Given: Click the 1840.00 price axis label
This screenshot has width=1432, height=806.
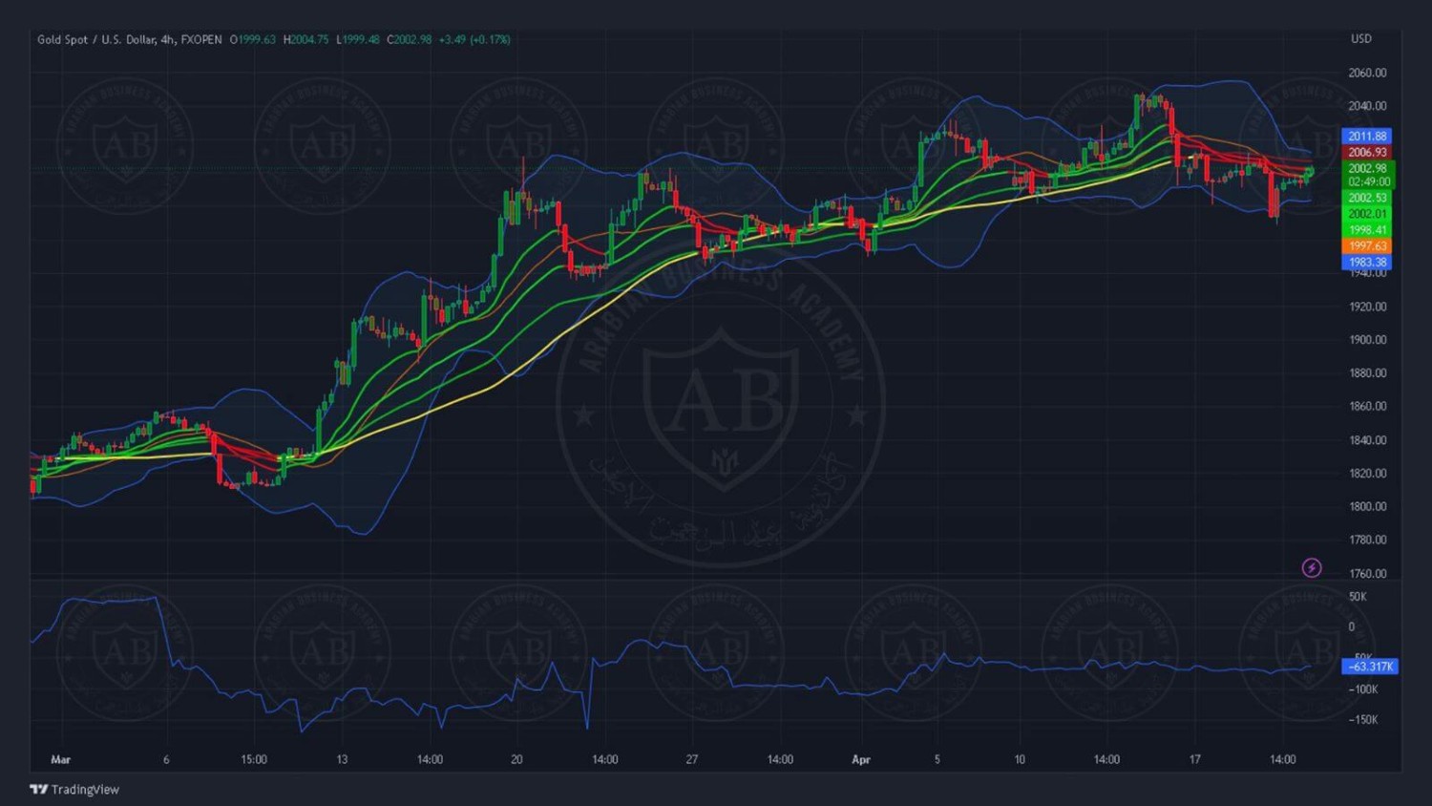Looking at the screenshot, I should [1367, 440].
